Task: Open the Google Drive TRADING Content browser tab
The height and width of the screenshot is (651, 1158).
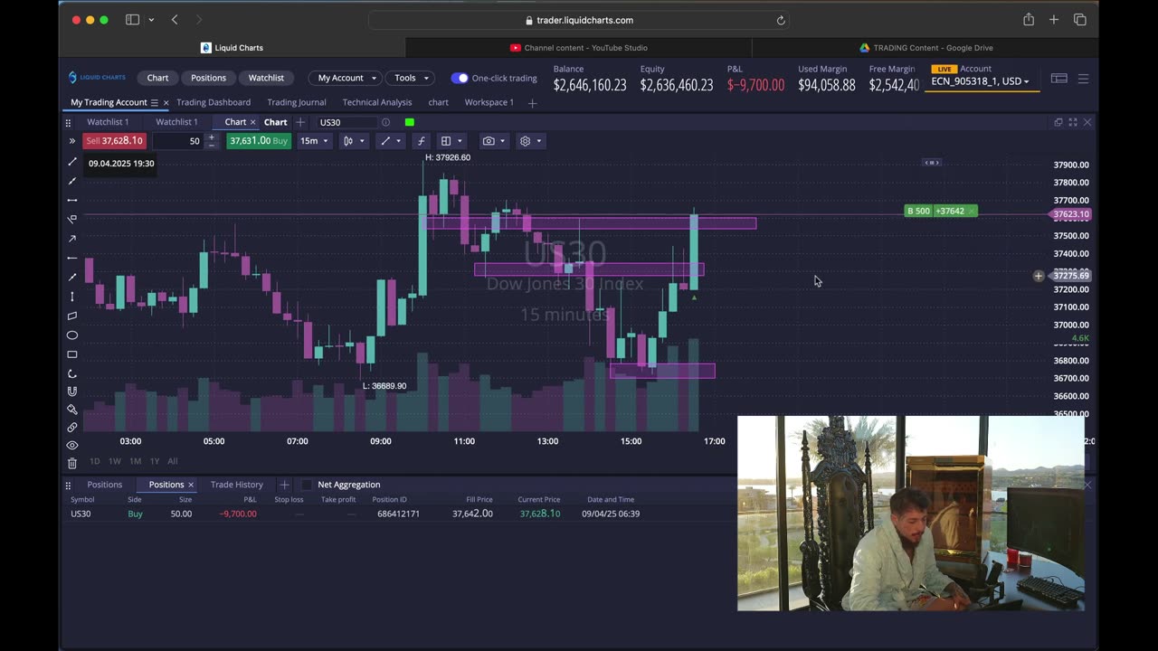Action: coord(925,48)
